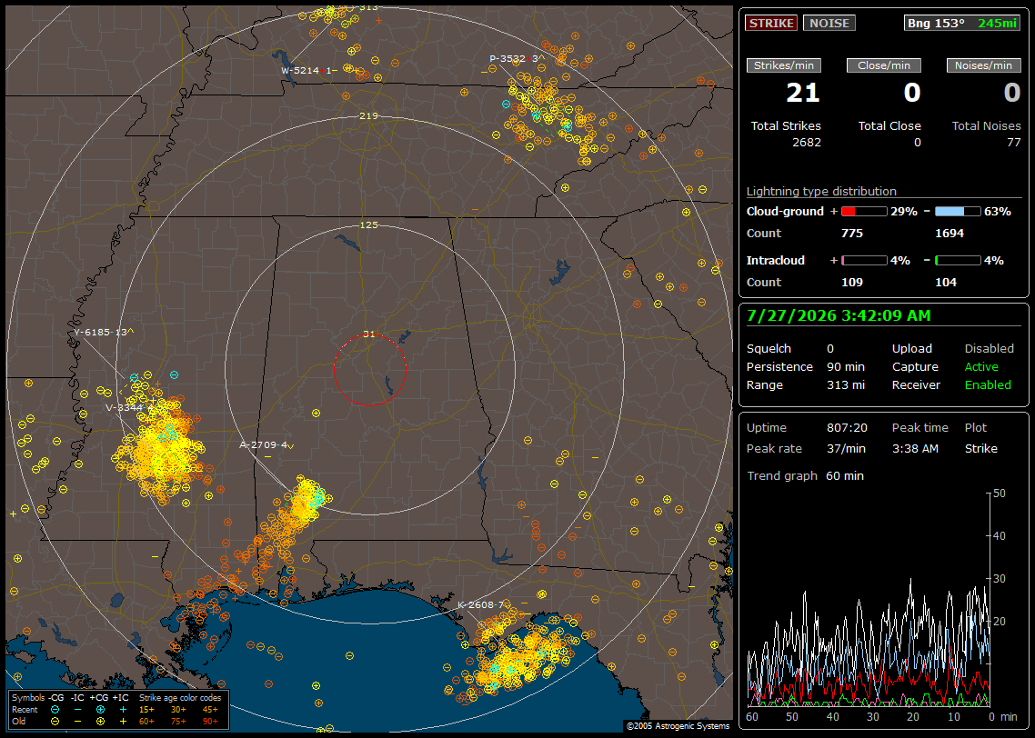Click storm cell label V-3344
The height and width of the screenshot is (738, 1035).
tap(129, 408)
